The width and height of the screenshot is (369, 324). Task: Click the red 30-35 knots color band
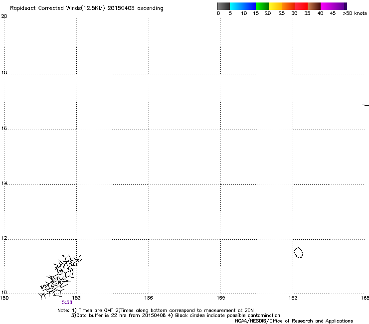tap(301, 6)
